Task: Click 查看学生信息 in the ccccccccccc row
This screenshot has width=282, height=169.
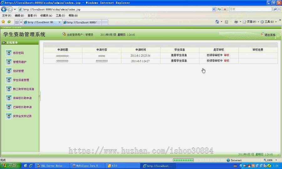Action: tap(179, 55)
